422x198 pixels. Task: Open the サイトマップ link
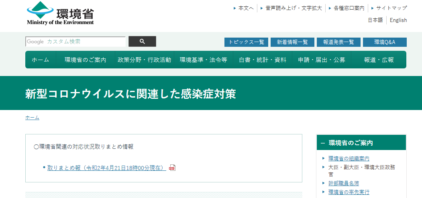tap(391, 8)
